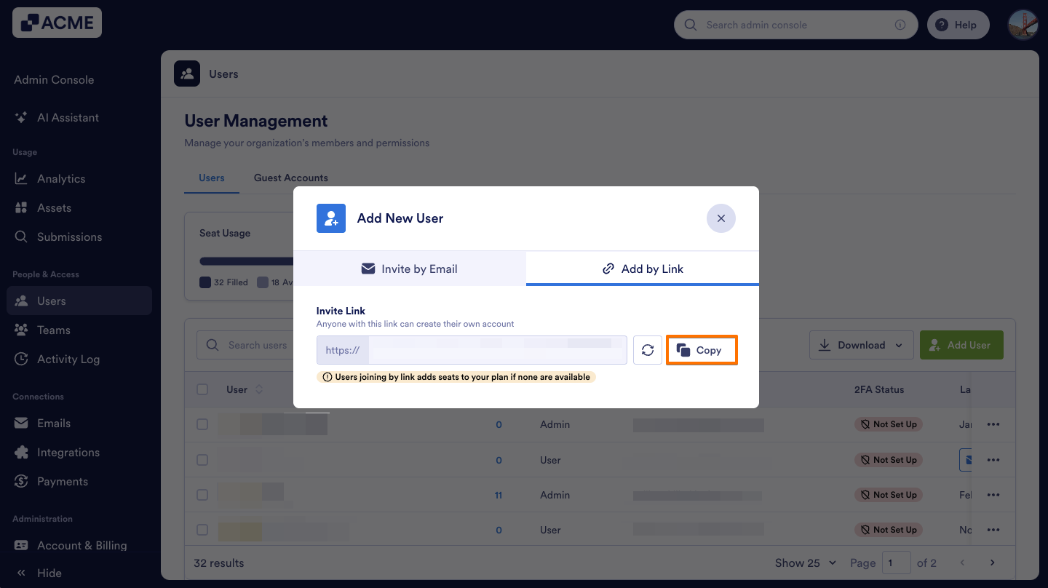Expand the Show 25 results dropdown
1048x588 pixels.
coord(805,563)
